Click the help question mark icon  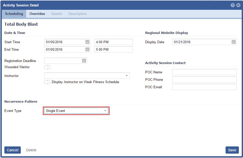[233, 5]
